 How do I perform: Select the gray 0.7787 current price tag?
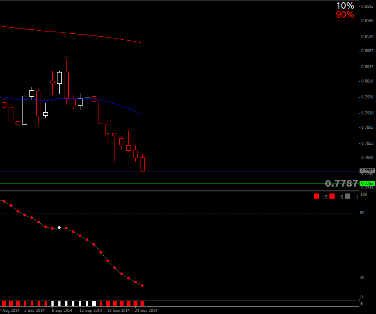367,171
